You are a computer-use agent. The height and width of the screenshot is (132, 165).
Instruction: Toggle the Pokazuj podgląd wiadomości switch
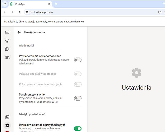click(78, 74)
